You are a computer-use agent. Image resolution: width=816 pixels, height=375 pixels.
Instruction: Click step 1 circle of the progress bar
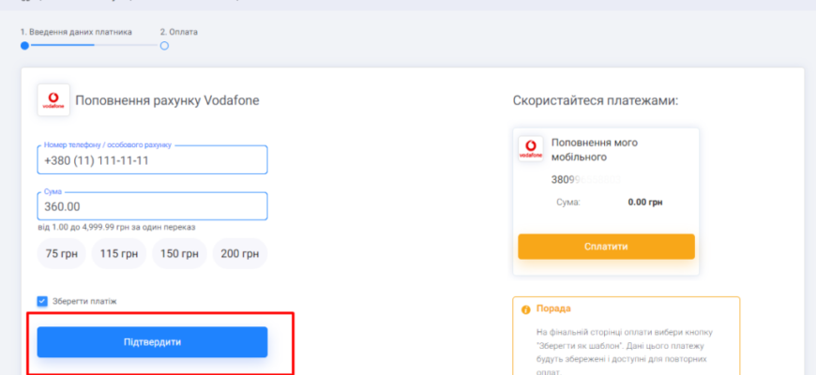point(24,46)
